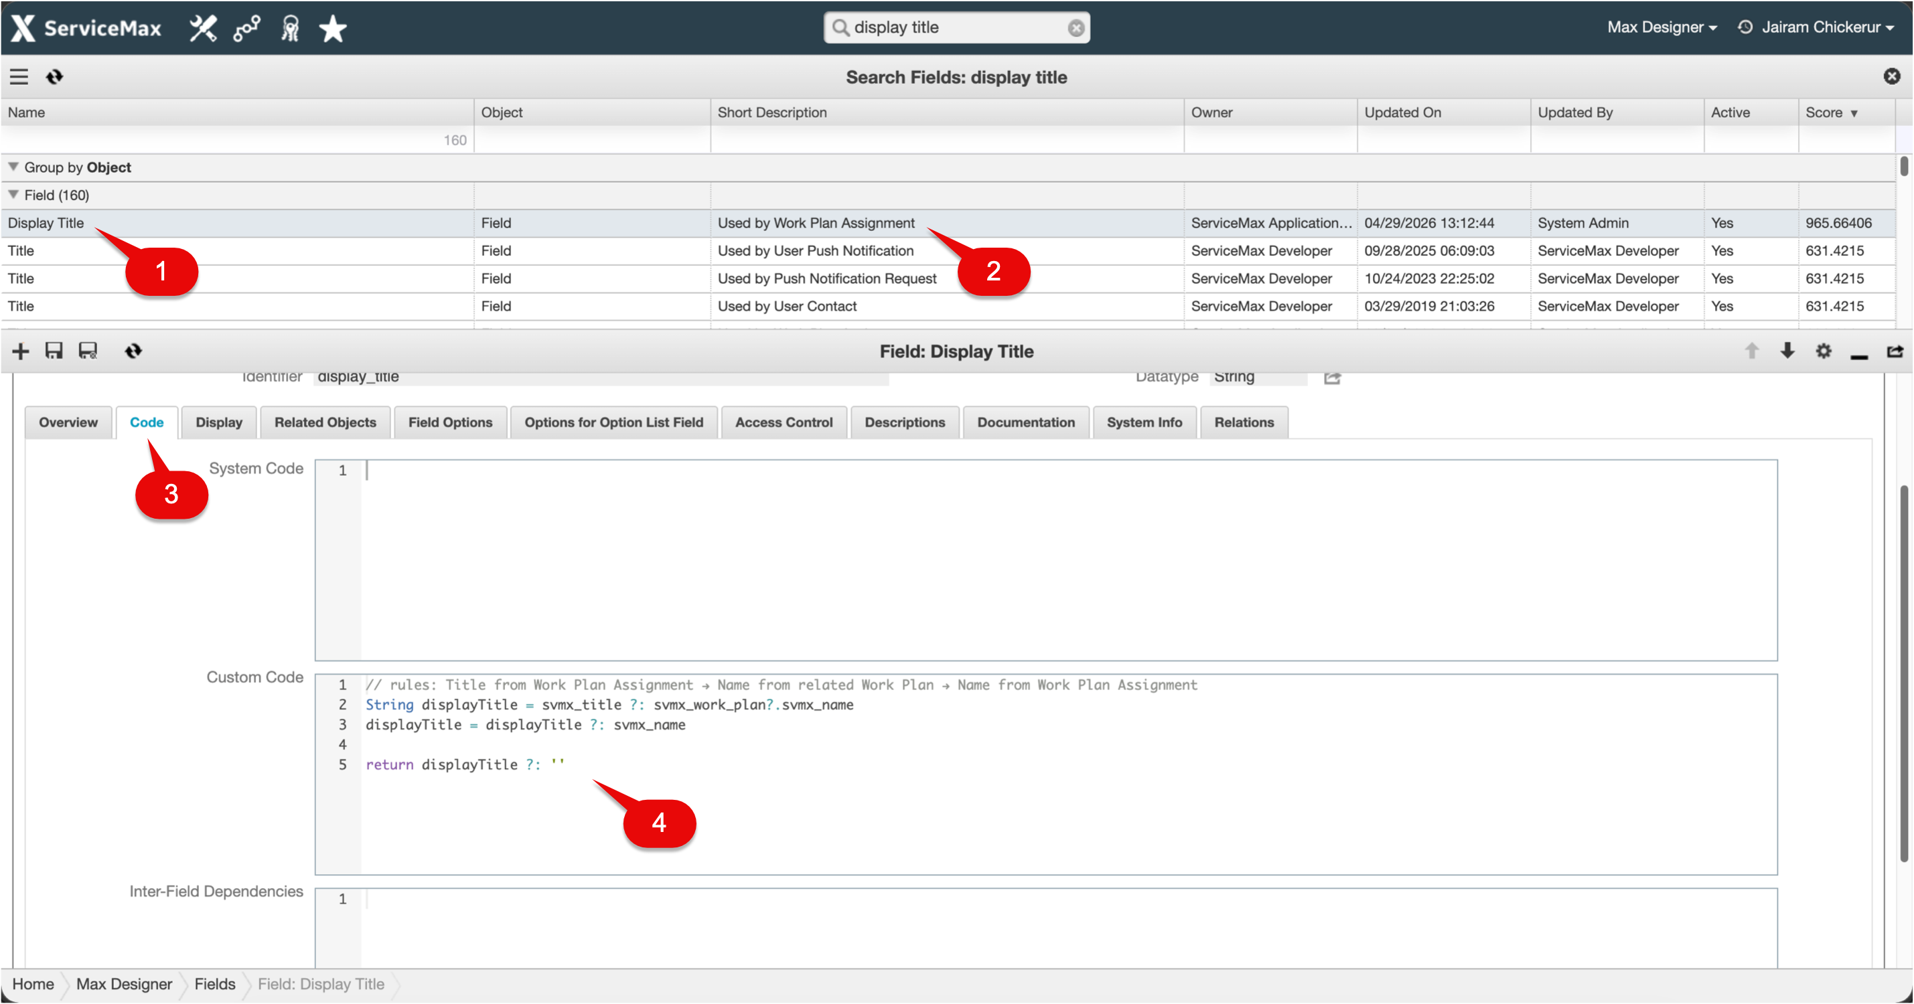1914x1004 pixels.
Task: Open the Access Control tab
Action: (784, 422)
